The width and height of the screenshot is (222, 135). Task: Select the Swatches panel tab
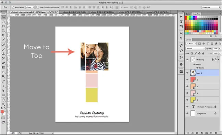pos(196,14)
